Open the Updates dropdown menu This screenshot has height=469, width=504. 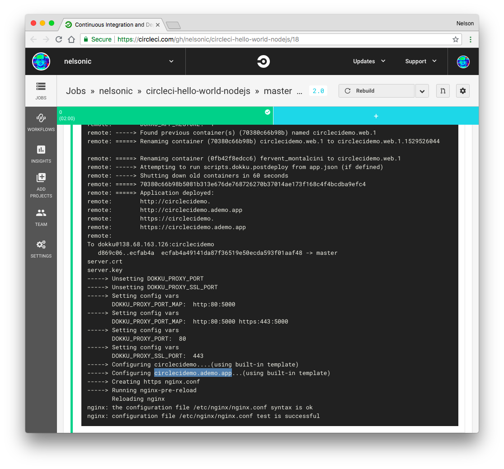pos(369,61)
